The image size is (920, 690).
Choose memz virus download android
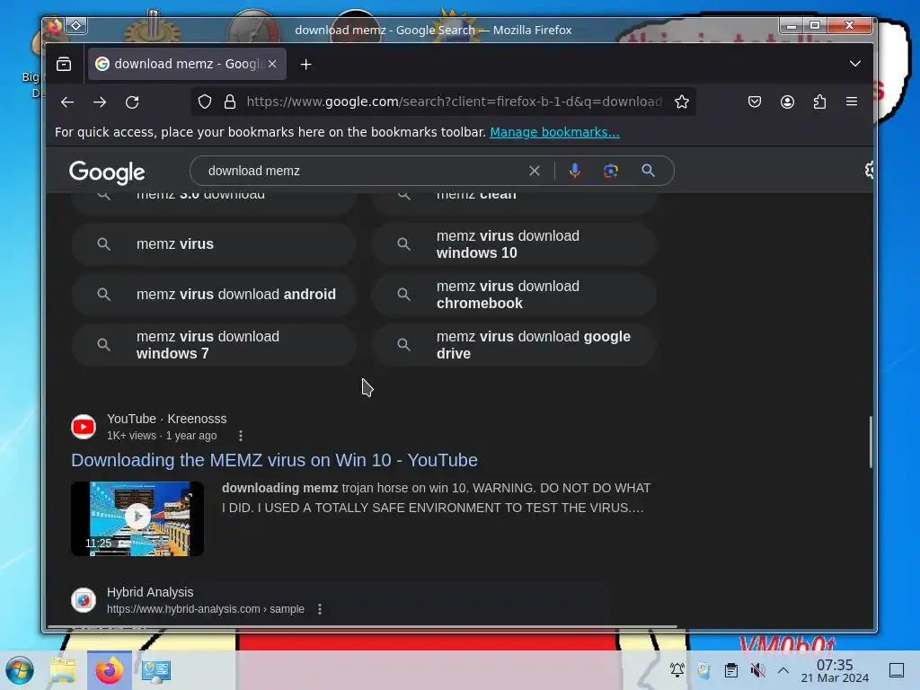pos(214,295)
